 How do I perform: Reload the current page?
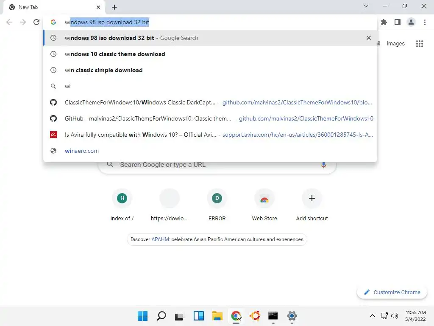point(36,22)
